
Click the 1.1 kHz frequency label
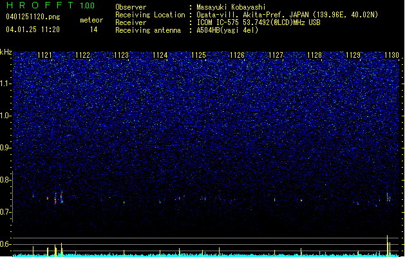[x=6, y=84]
